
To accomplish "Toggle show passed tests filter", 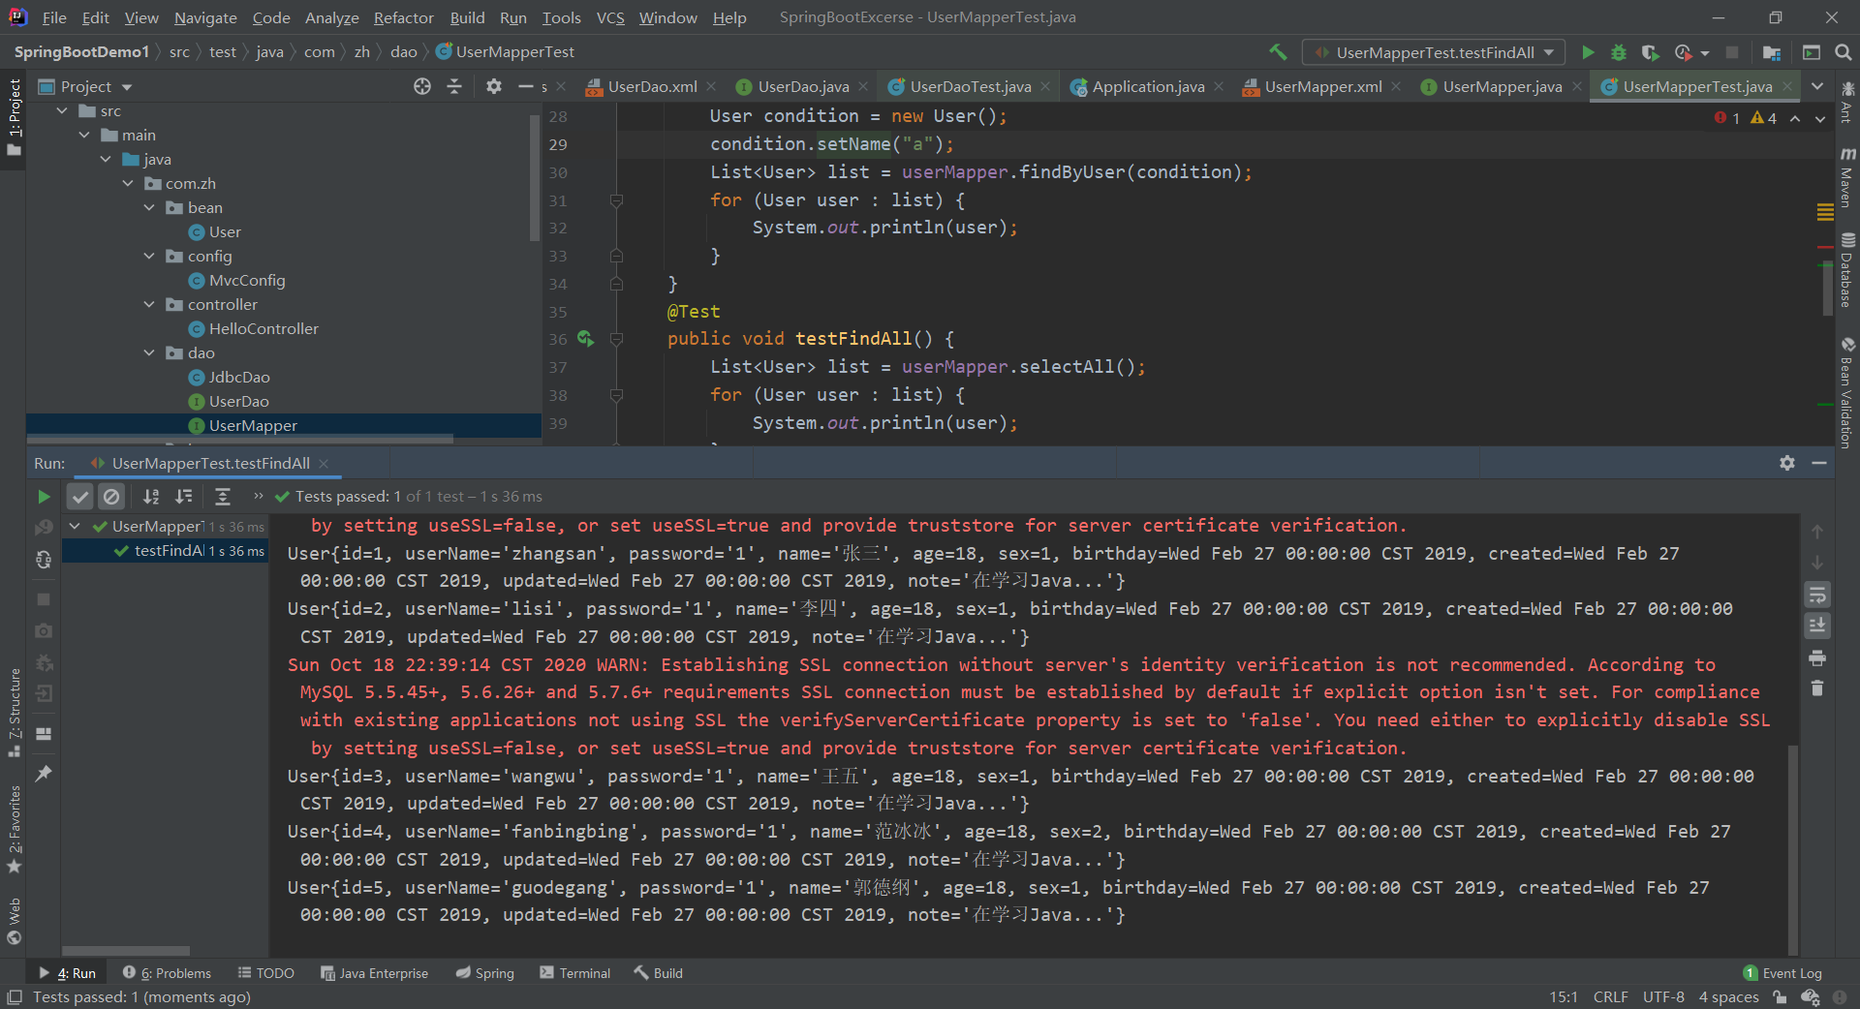I will click(80, 497).
